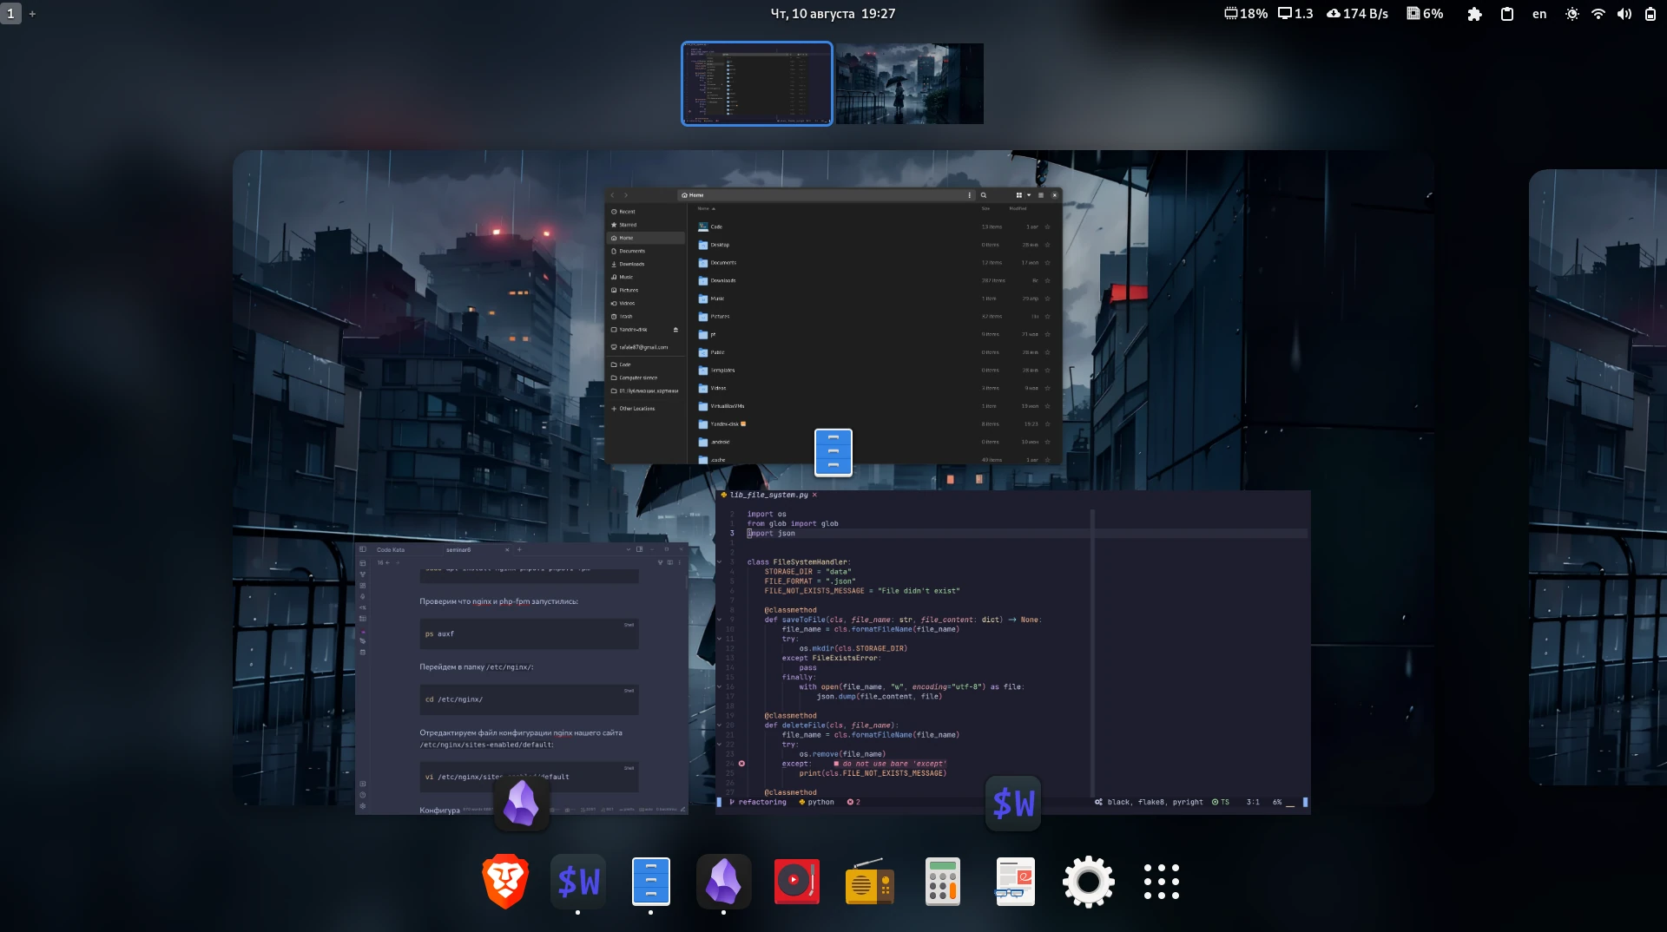Screen dimensions: 1667x932
Task: Click Obsidian overlay icon on its preview
Action: (x=522, y=804)
